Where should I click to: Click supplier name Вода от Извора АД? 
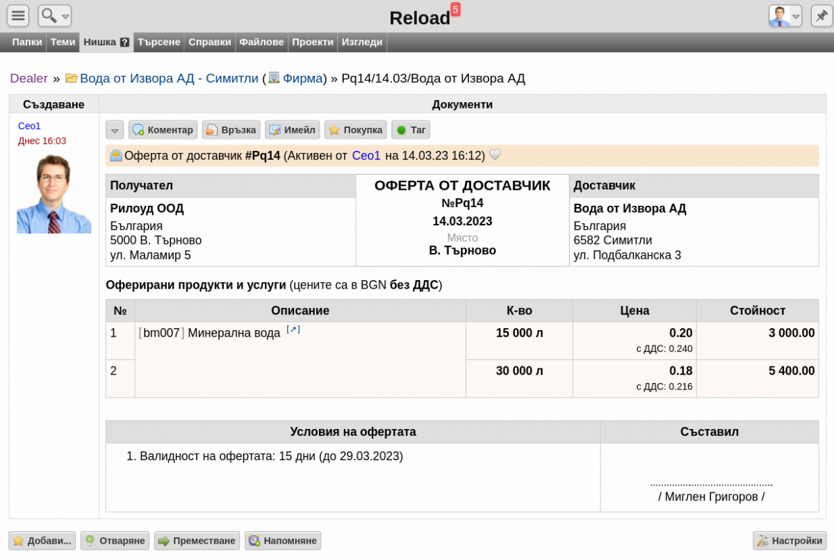pyautogui.click(x=630, y=208)
